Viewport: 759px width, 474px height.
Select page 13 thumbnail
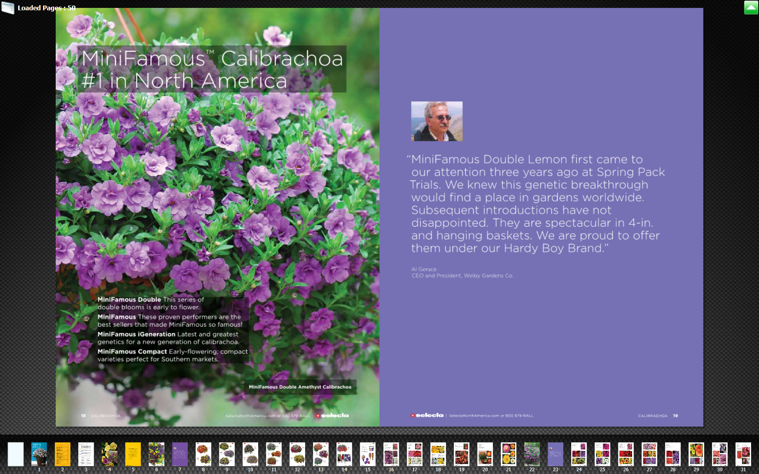[321, 454]
